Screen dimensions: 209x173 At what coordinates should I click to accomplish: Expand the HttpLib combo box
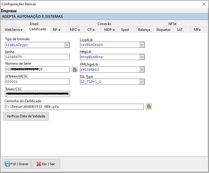click(142, 57)
